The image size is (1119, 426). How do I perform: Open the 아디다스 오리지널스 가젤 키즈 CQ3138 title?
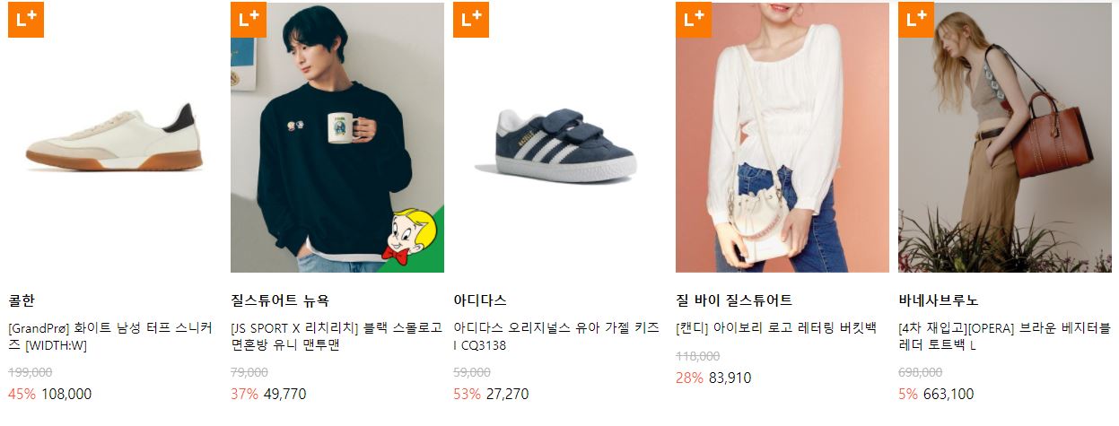[556, 336]
